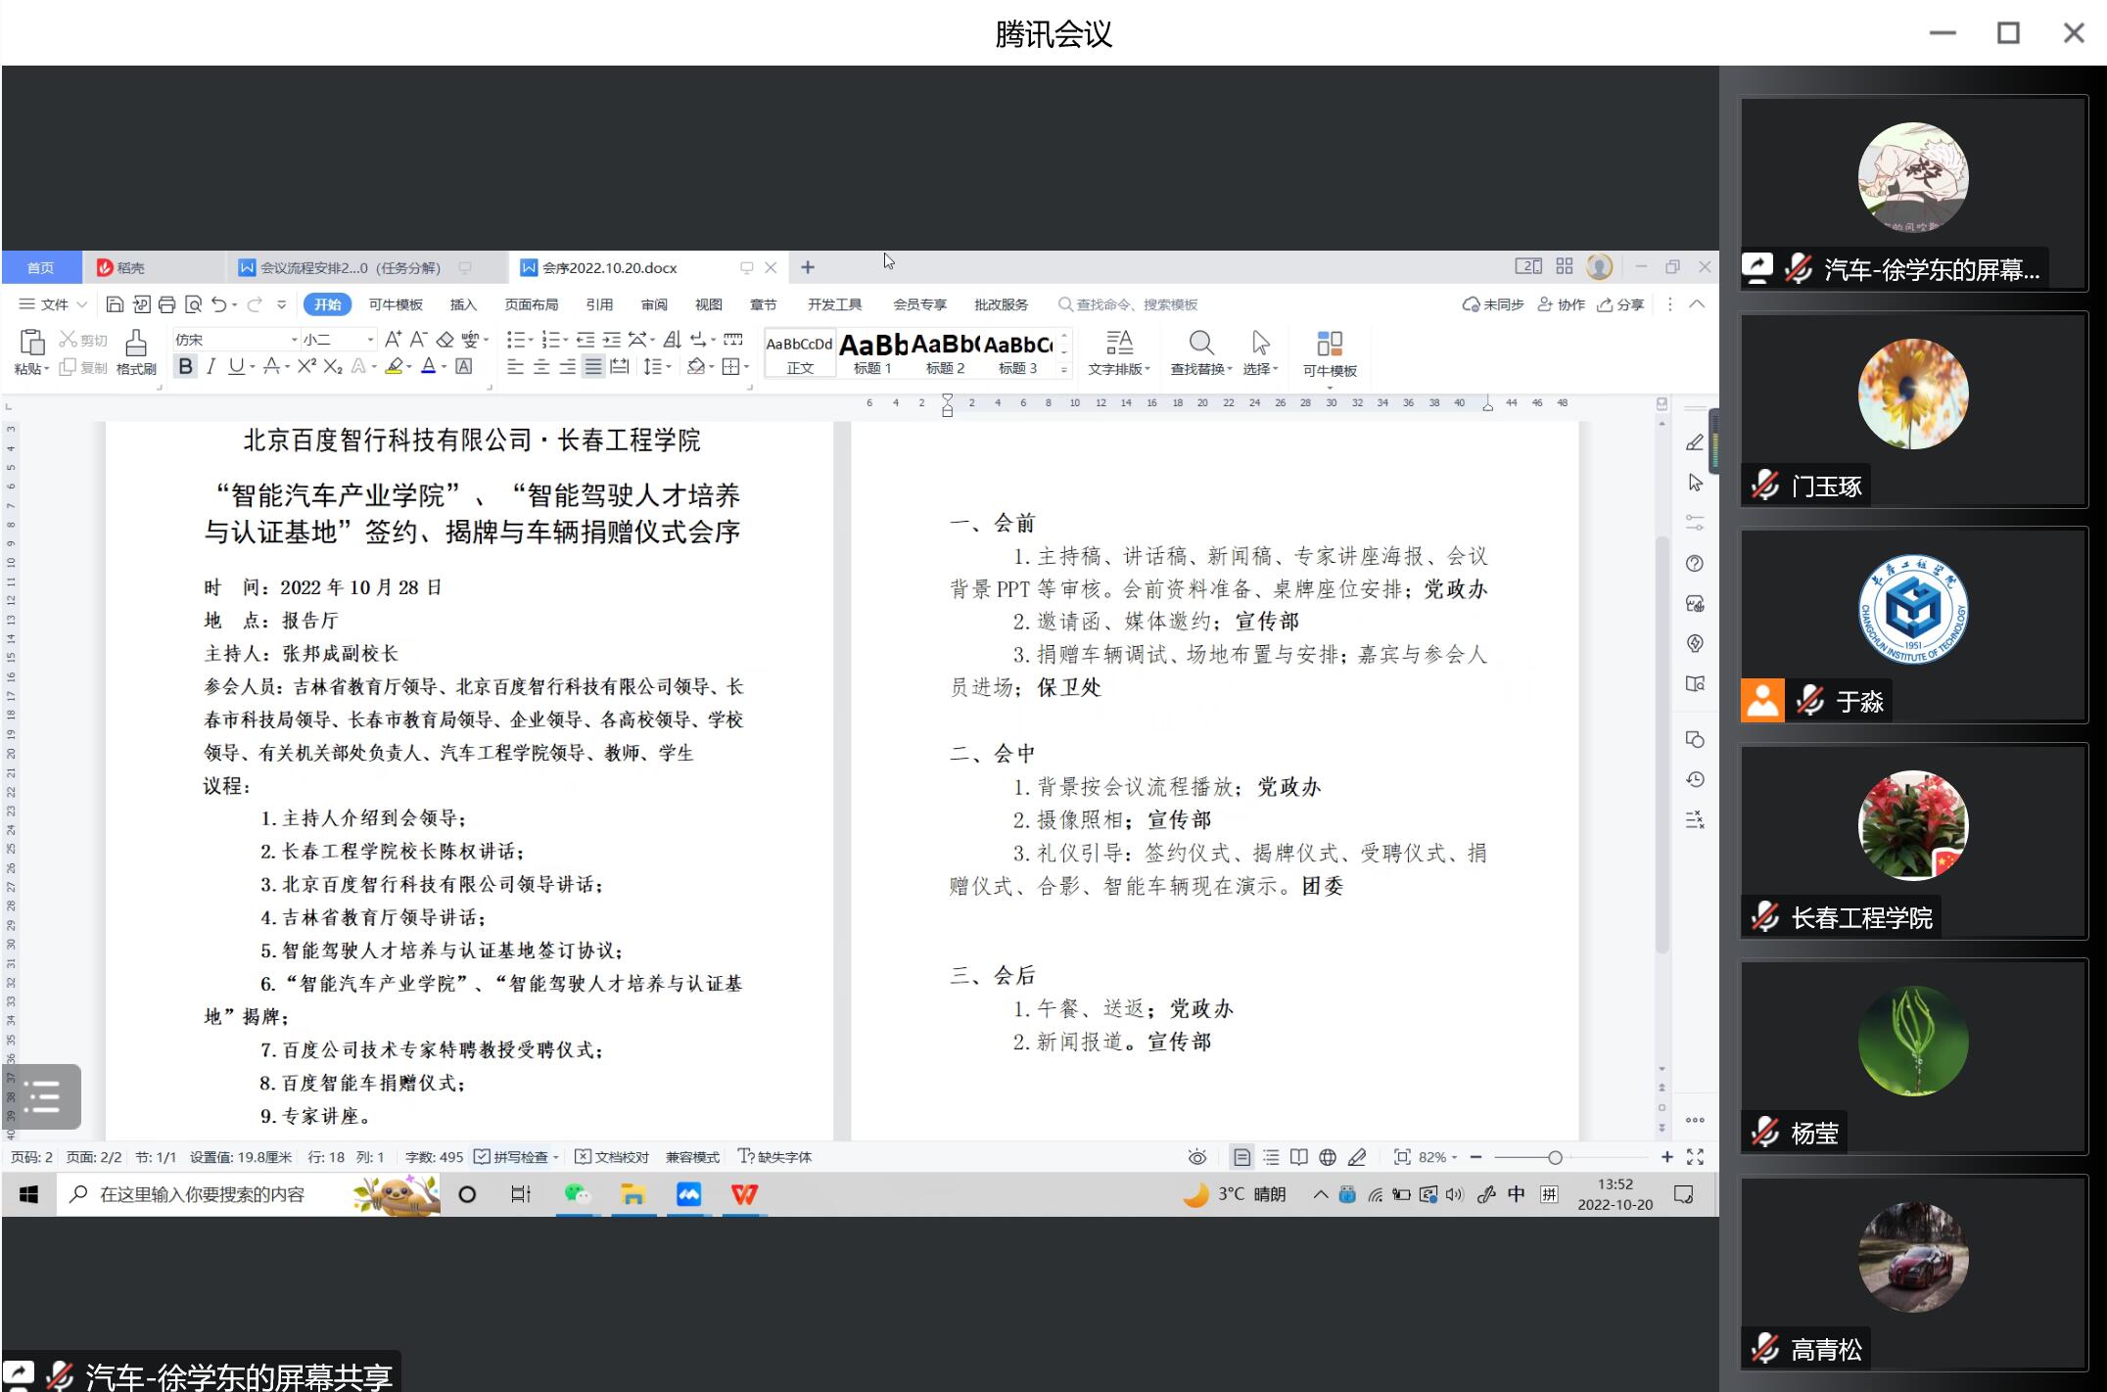
Task: Click the zoom slider handle
Action: [x=1555, y=1157]
